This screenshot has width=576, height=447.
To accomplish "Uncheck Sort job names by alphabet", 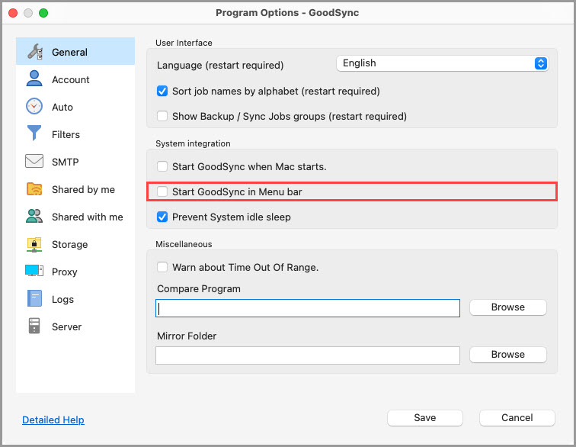I will coord(162,91).
